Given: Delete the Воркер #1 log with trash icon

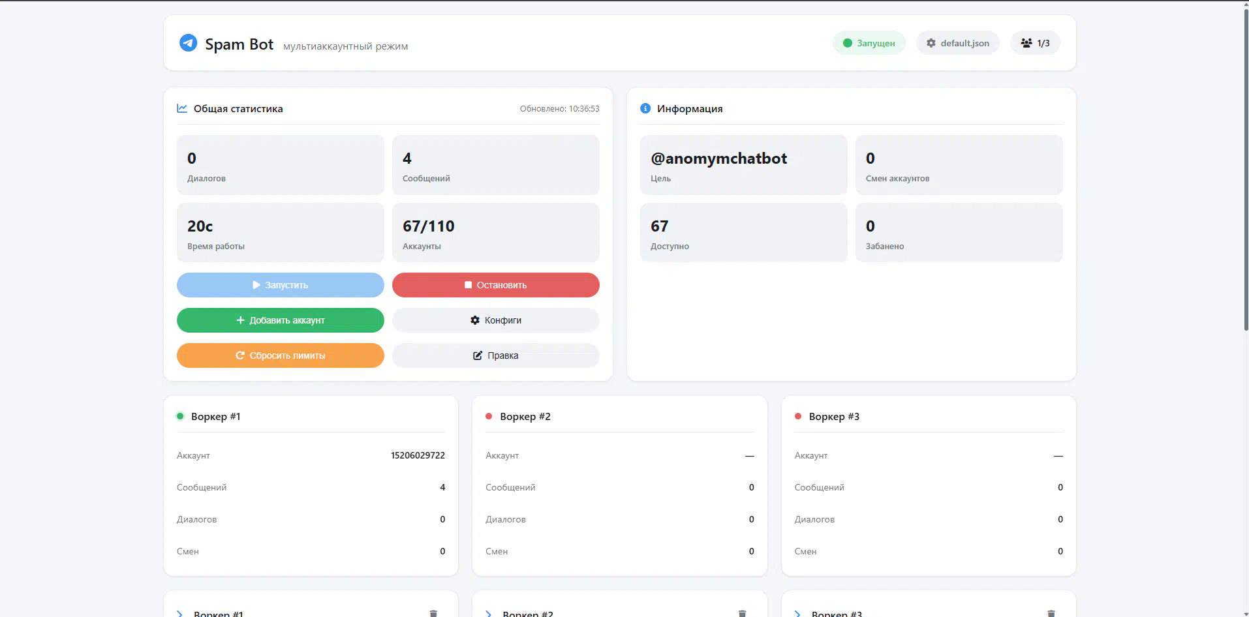Looking at the screenshot, I should coord(433,613).
